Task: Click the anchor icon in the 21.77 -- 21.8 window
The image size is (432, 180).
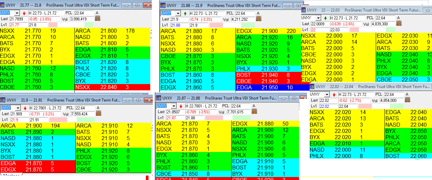Action: [x=98, y=18]
